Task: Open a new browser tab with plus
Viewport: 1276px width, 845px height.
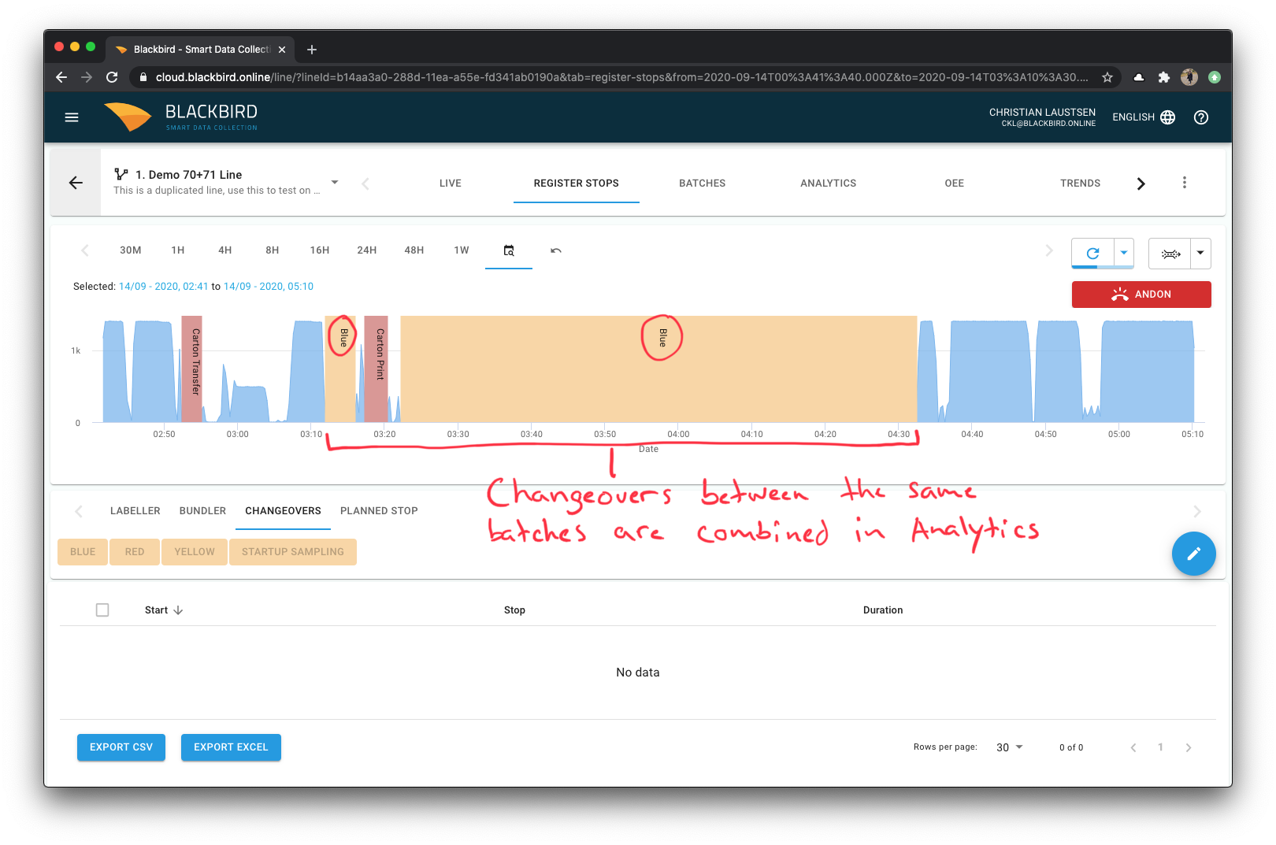Action: click(312, 50)
